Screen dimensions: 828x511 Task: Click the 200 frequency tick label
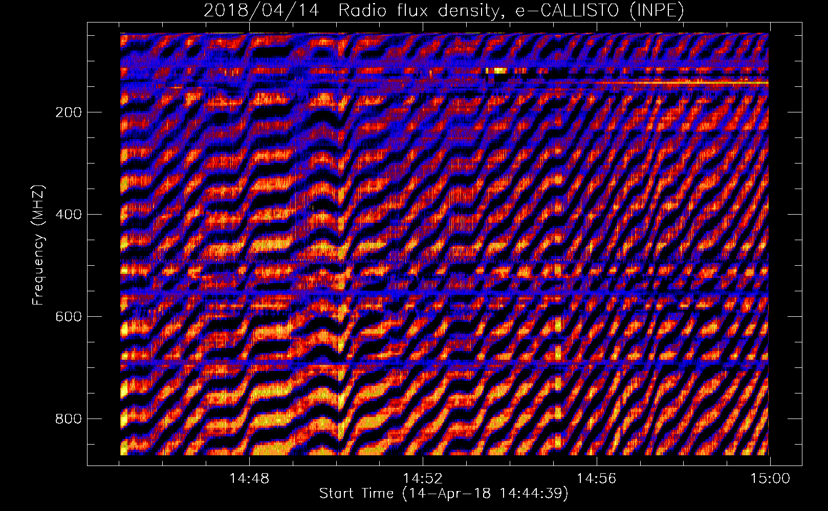[69, 112]
